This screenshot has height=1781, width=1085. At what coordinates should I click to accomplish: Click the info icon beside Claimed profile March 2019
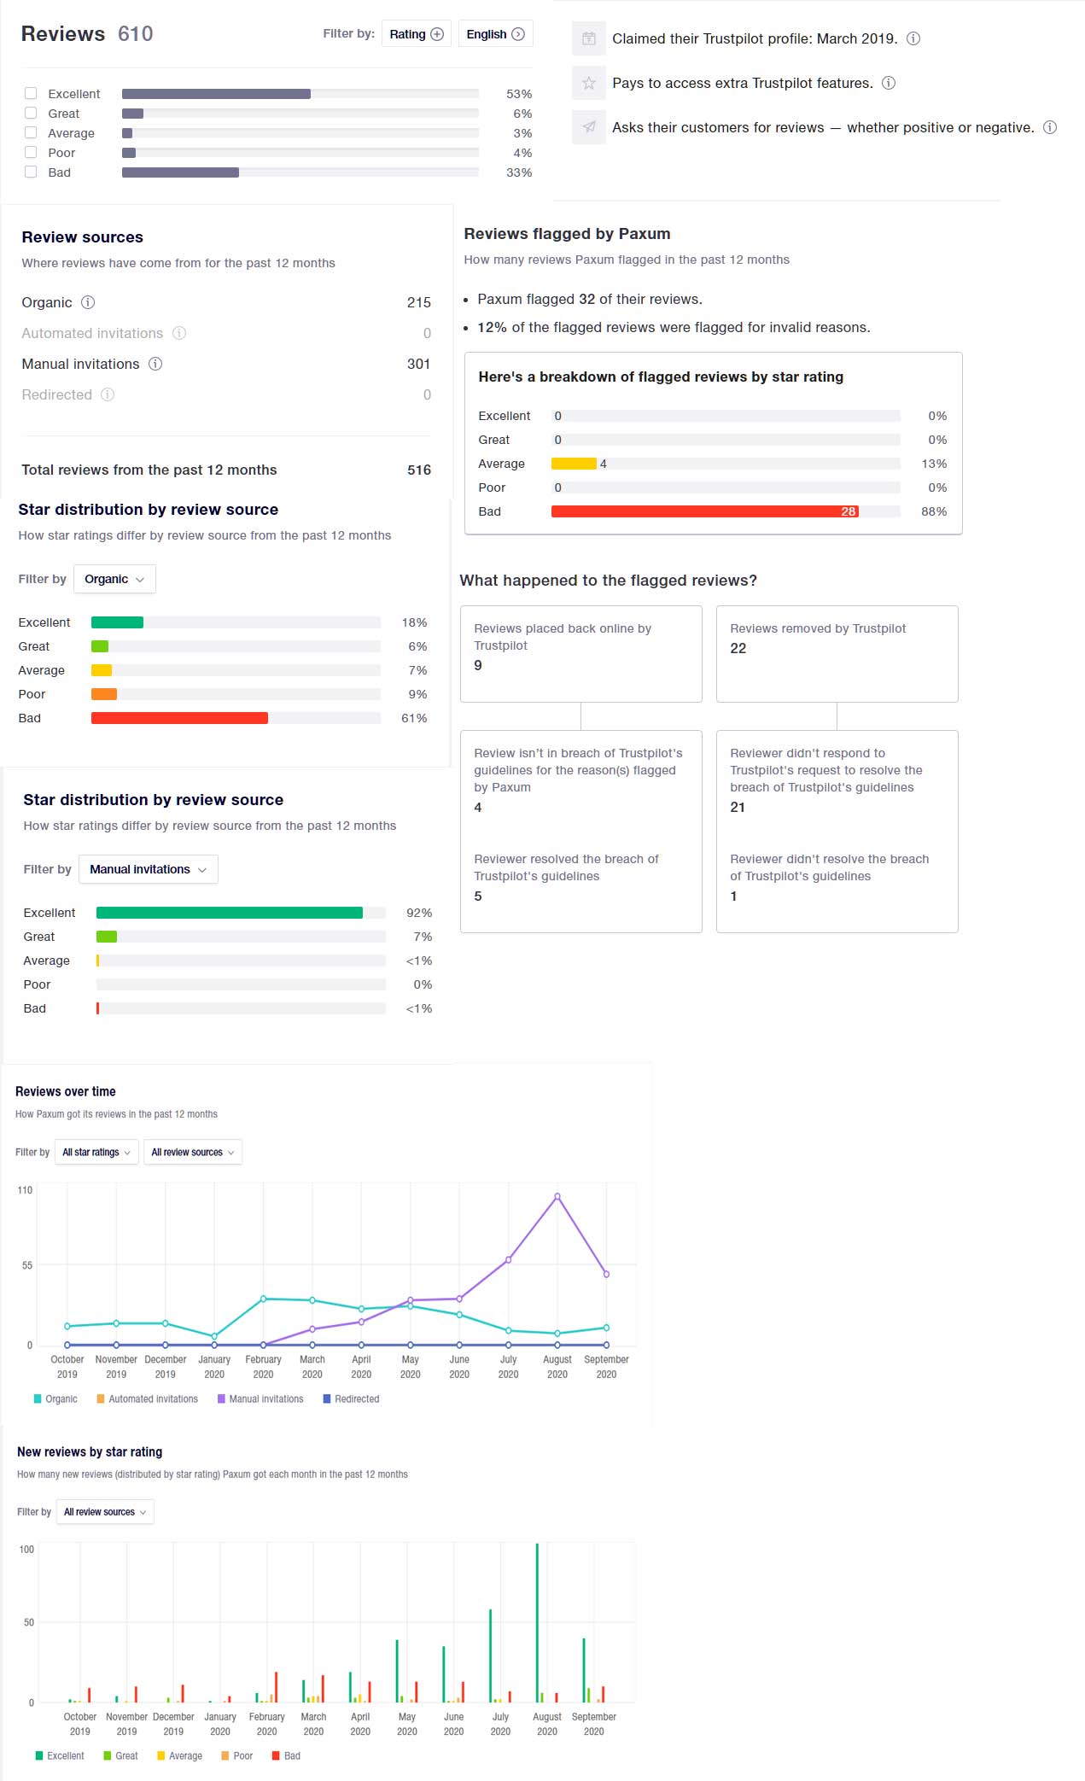913,38
